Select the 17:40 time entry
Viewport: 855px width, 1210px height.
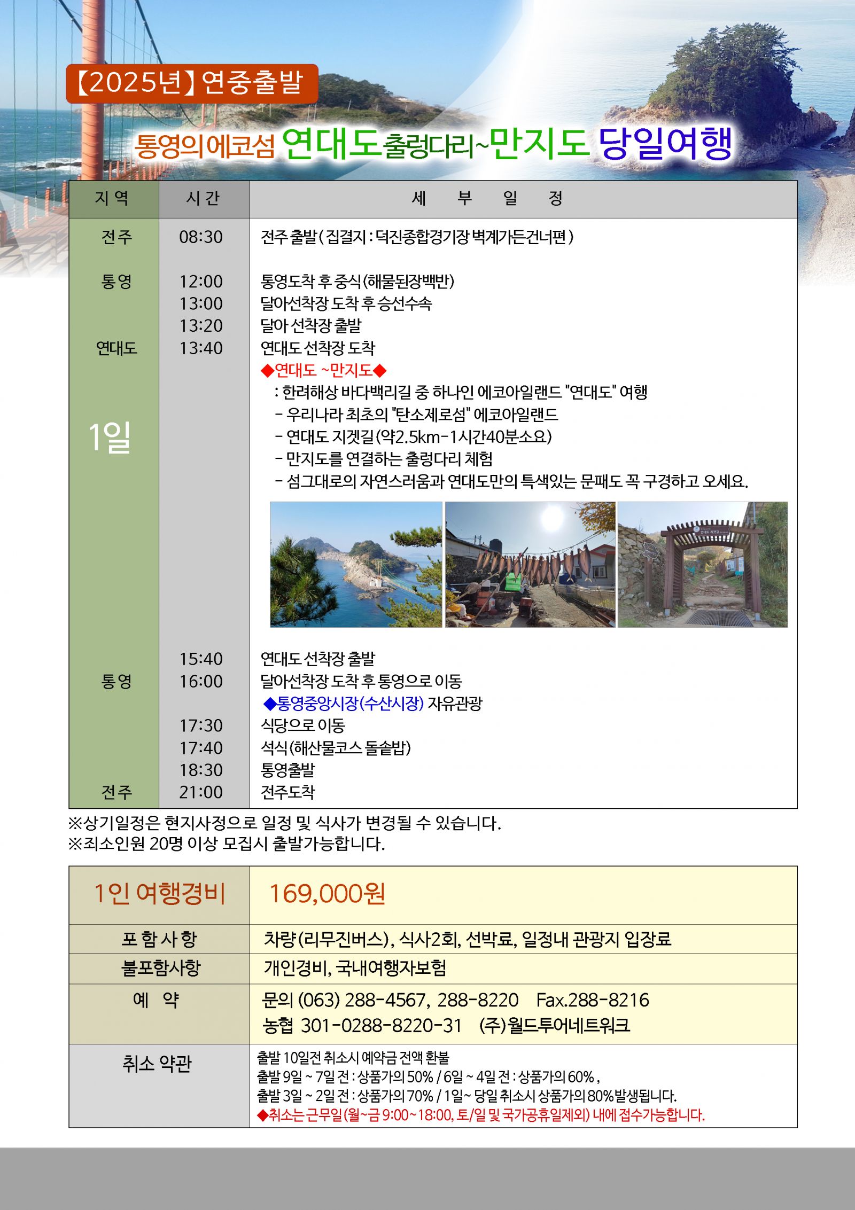(x=201, y=748)
